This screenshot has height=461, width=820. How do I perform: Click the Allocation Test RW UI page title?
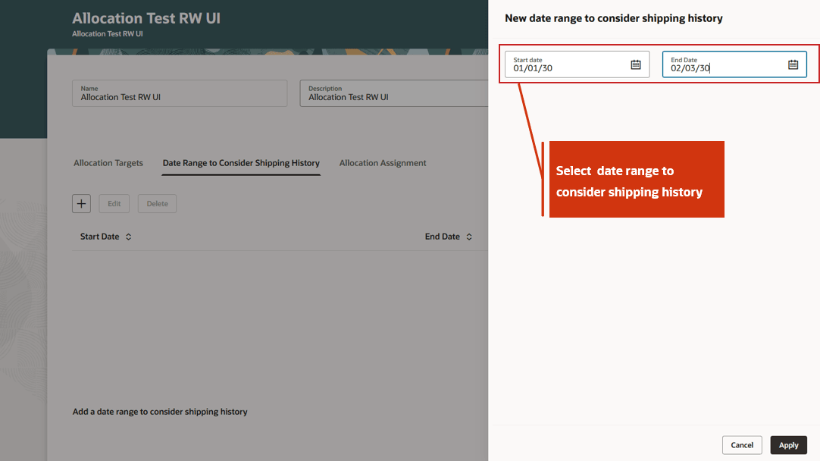[x=146, y=17]
